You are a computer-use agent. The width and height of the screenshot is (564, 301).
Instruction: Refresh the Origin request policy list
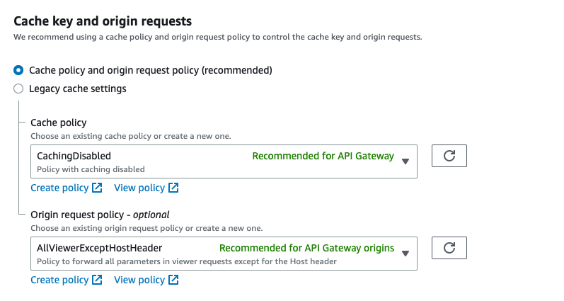(449, 248)
